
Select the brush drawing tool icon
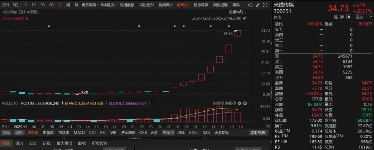258,5
